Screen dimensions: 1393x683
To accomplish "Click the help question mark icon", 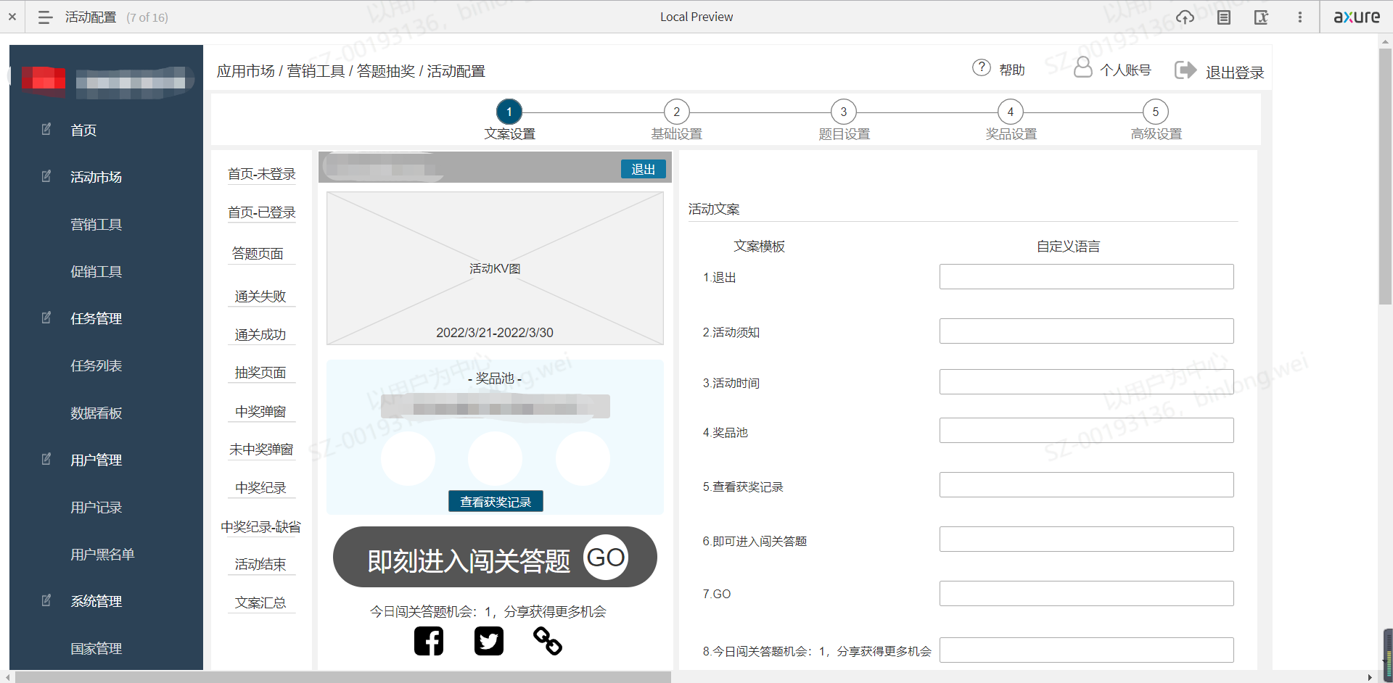I will (x=981, y=67).
